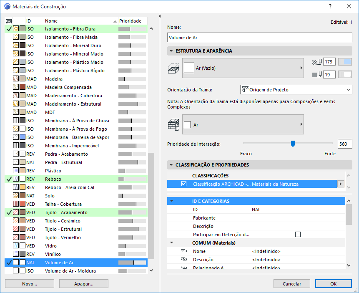Select Volume de Ar - Moldura row
The image size is (359, 293).
click(x=76, y=271)
